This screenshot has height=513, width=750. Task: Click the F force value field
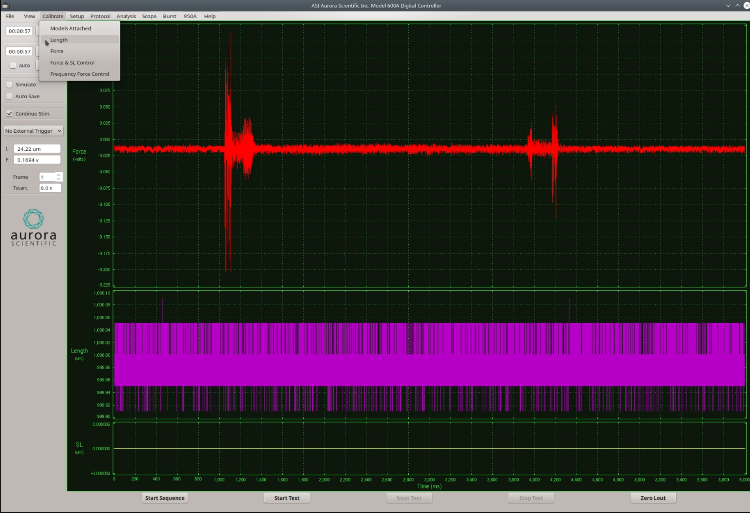(37, 160)
